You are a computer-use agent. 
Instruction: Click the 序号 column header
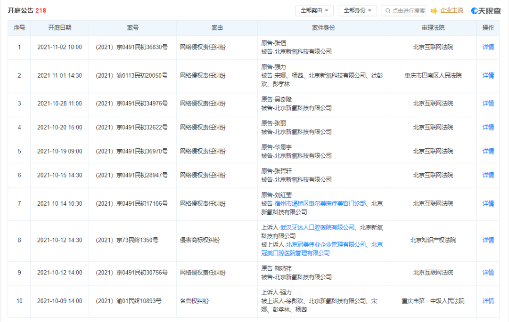(19, 28)
